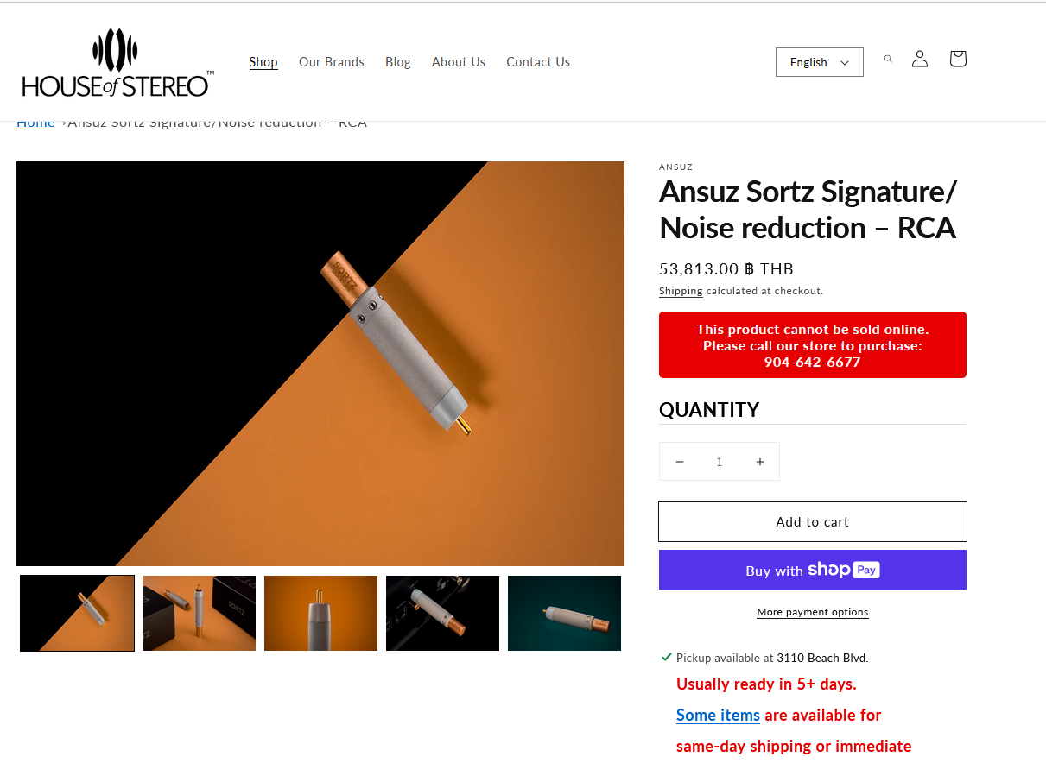This screenshot has height=763, width=1046.
Task: Open the search magnifier icon
Action: [x=888, y=59]
